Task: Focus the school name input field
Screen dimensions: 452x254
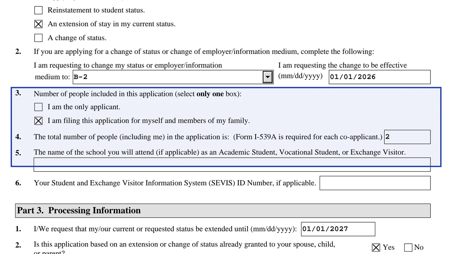Action: (x=232, y=164)
